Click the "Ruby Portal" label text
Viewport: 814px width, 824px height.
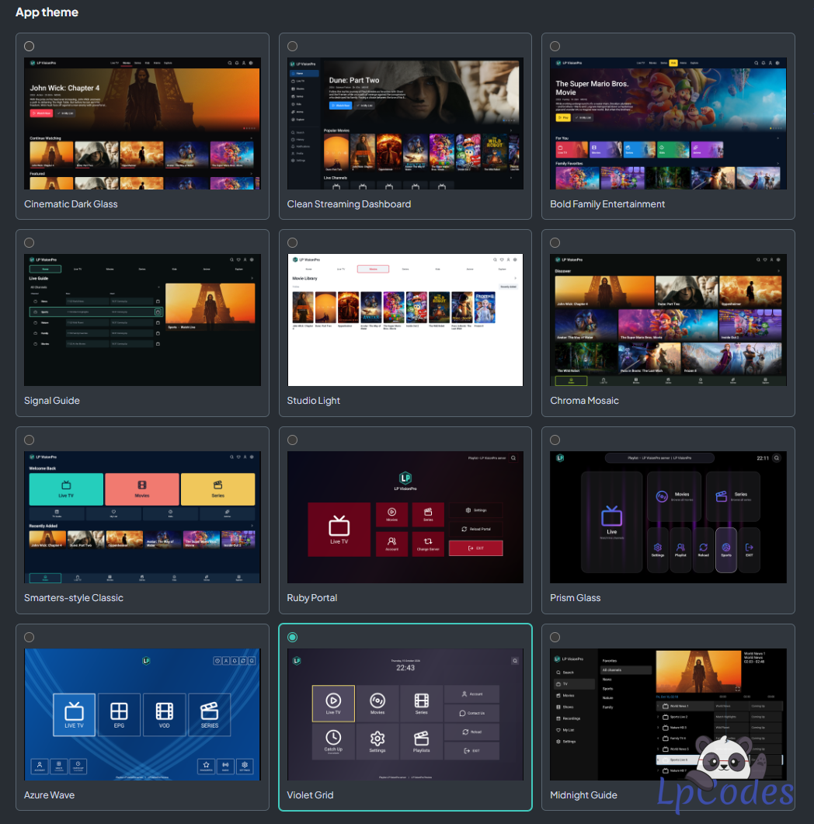pos(312,597)
